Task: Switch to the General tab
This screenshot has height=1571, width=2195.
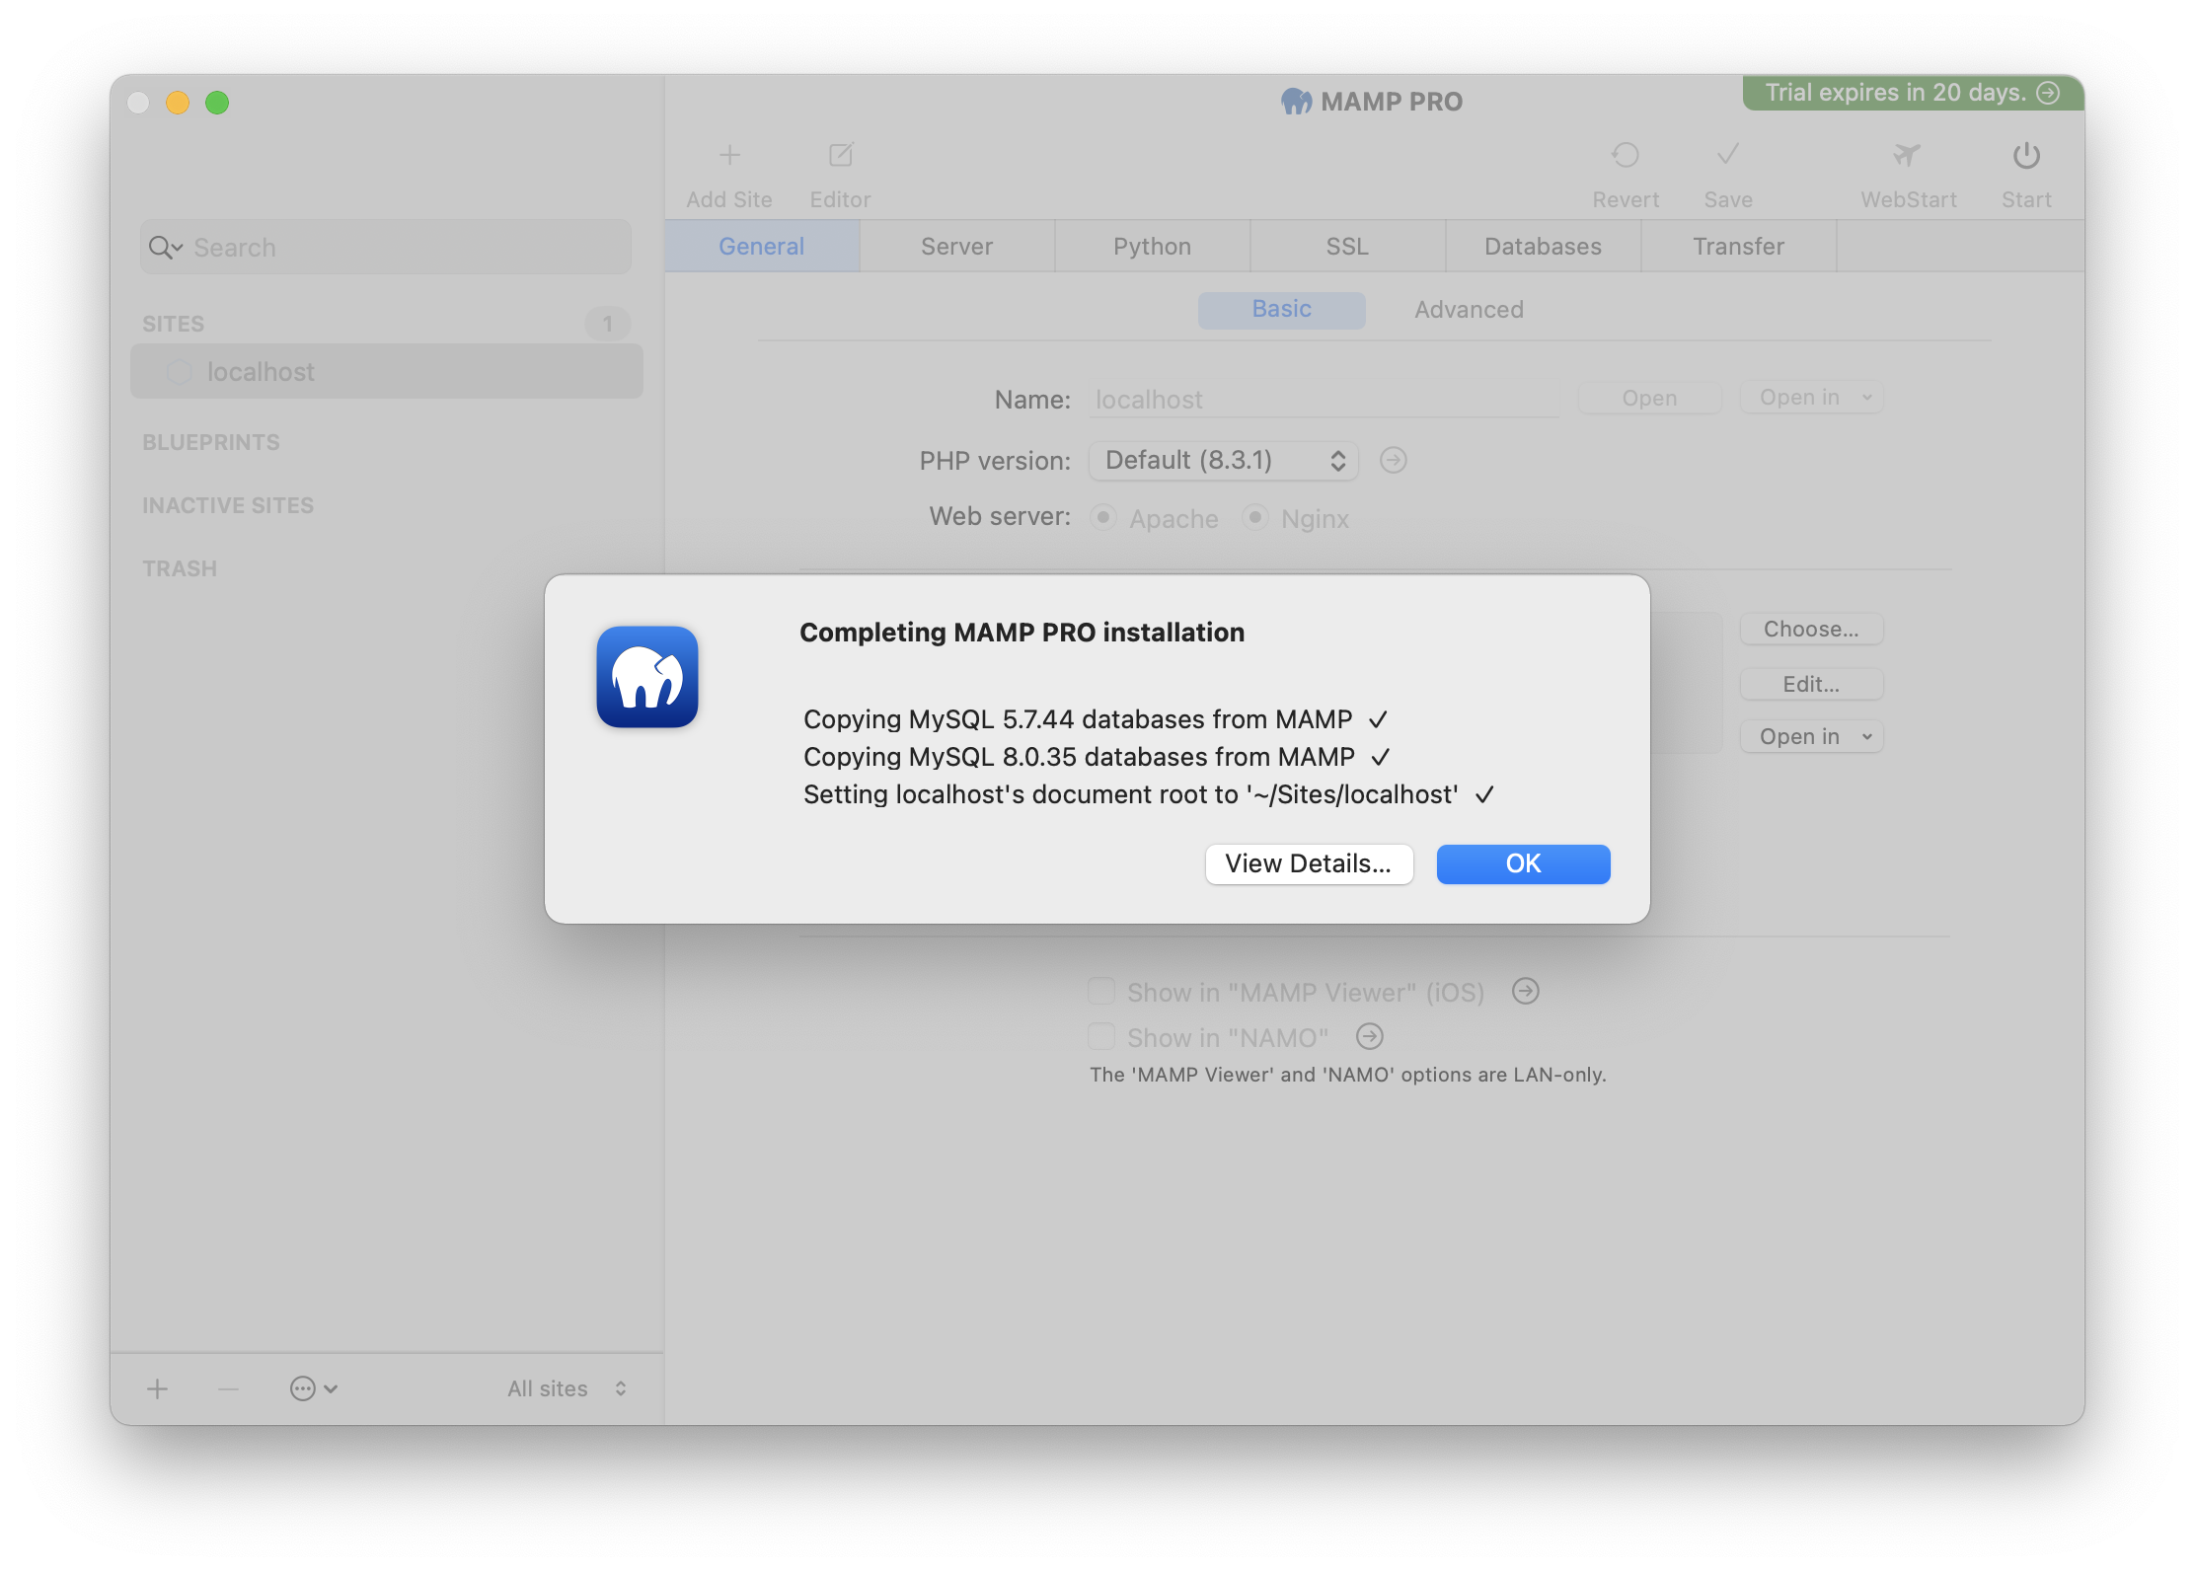Action: point(762,246)
